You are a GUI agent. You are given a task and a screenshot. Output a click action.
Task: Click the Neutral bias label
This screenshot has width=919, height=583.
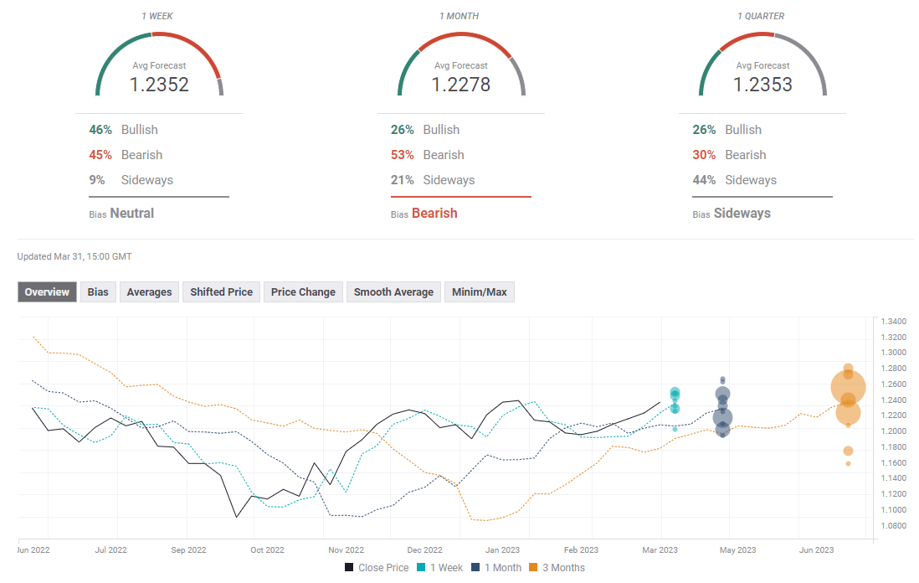click(x=131, y=214)
